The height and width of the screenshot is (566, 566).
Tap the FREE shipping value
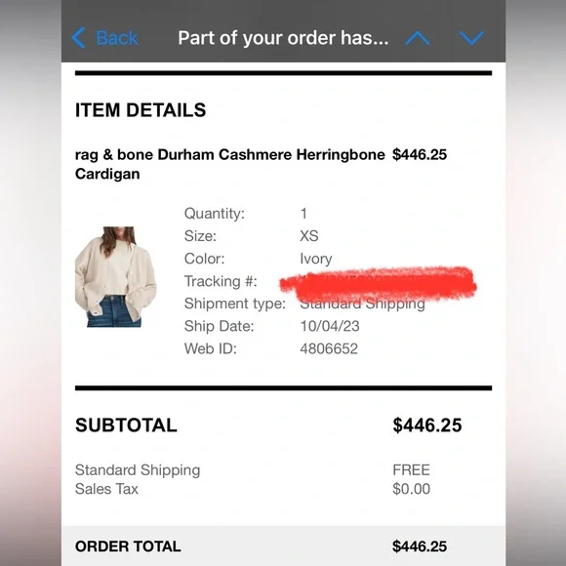(x=411, y=470)
